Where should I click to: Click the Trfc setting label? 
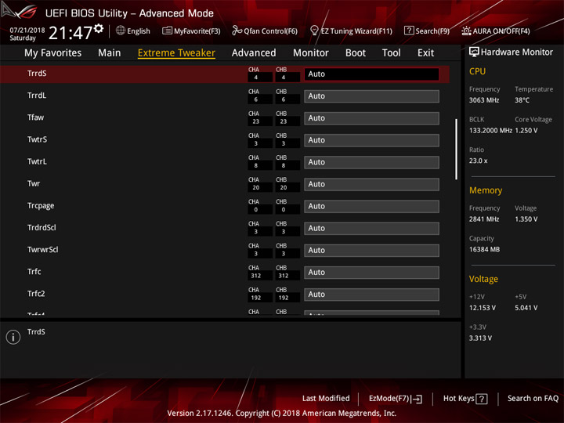coord(34,272)
